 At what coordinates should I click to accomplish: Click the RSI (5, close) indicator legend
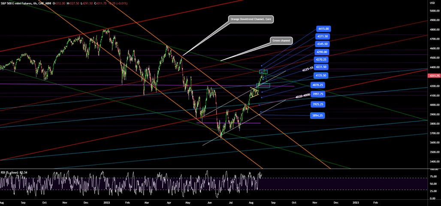(9, 172)
